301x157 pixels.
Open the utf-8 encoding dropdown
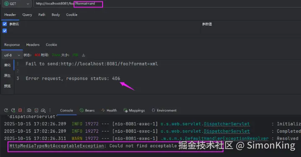pos(12,55)
